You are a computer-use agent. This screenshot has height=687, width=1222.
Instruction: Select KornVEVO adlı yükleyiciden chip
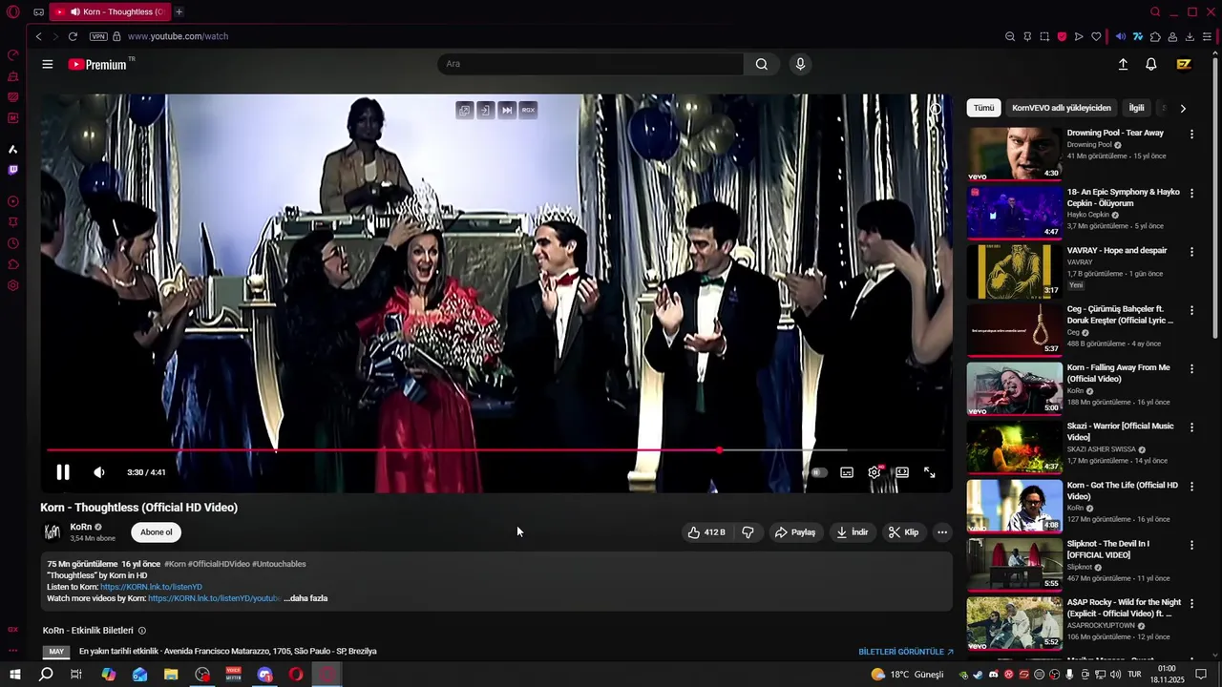pyautogui.click(x=1062, y=108)
